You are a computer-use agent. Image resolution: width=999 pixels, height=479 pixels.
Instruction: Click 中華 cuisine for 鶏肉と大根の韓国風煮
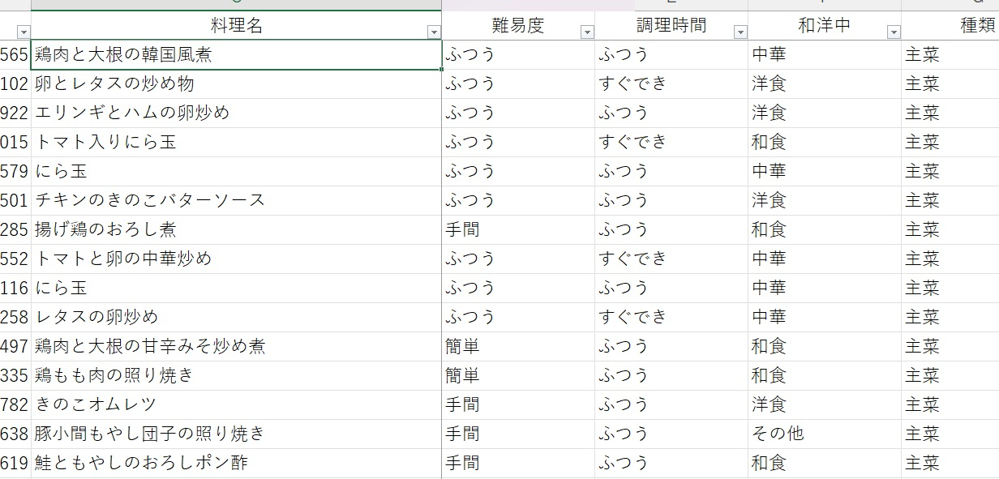click(x=825, y=55)
